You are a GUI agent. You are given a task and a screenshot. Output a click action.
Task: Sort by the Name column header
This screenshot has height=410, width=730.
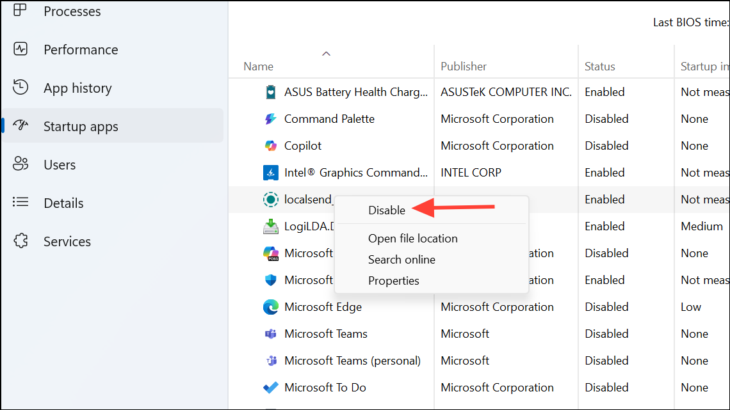click(259, 67)
